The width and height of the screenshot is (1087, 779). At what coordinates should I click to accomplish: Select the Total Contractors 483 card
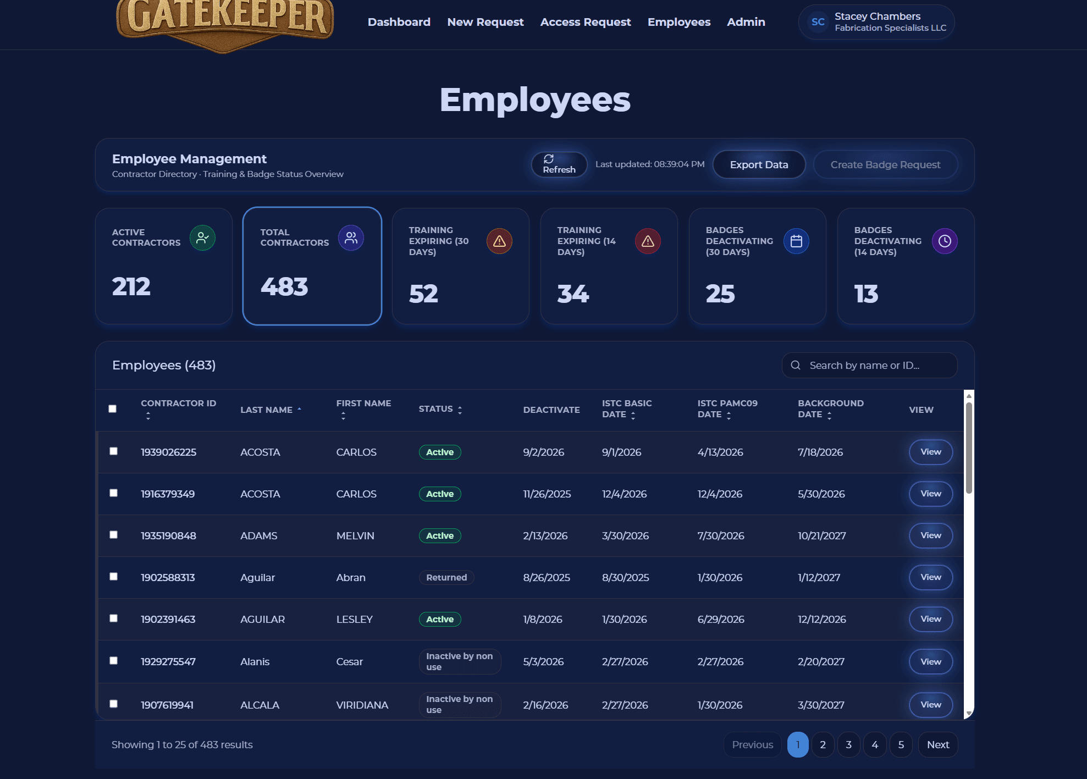312,266
